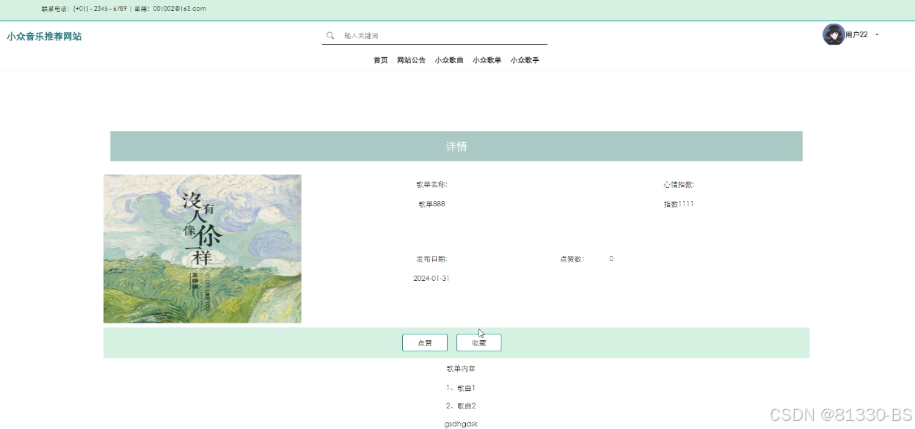Open the 首页 menu item

pos(380,60)
